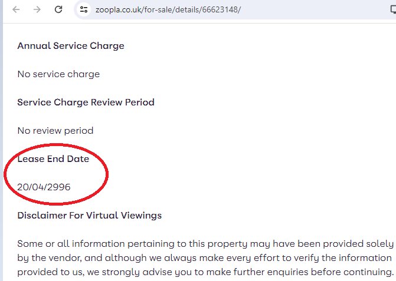Select the 'Lease End Date' heading
396x281 pixels.
click(53, 159)
